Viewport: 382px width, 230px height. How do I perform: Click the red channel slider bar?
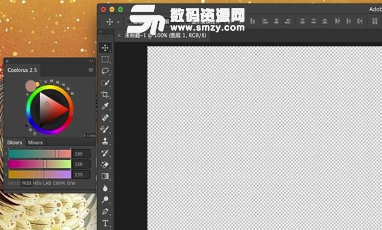39,154
